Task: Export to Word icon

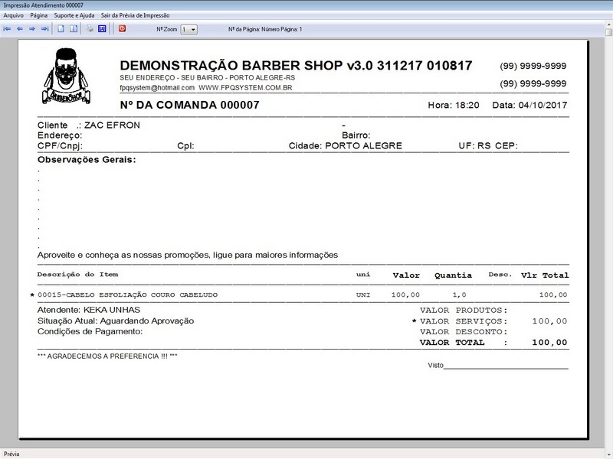Action: [x=102, y=29]
